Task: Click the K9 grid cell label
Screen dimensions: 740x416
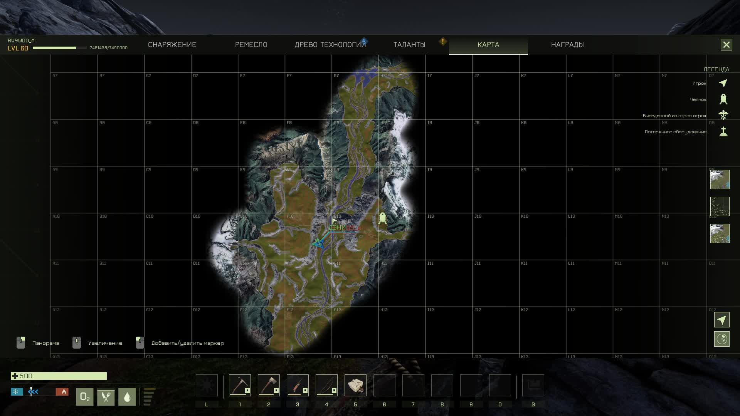Action: click(524, 169)
